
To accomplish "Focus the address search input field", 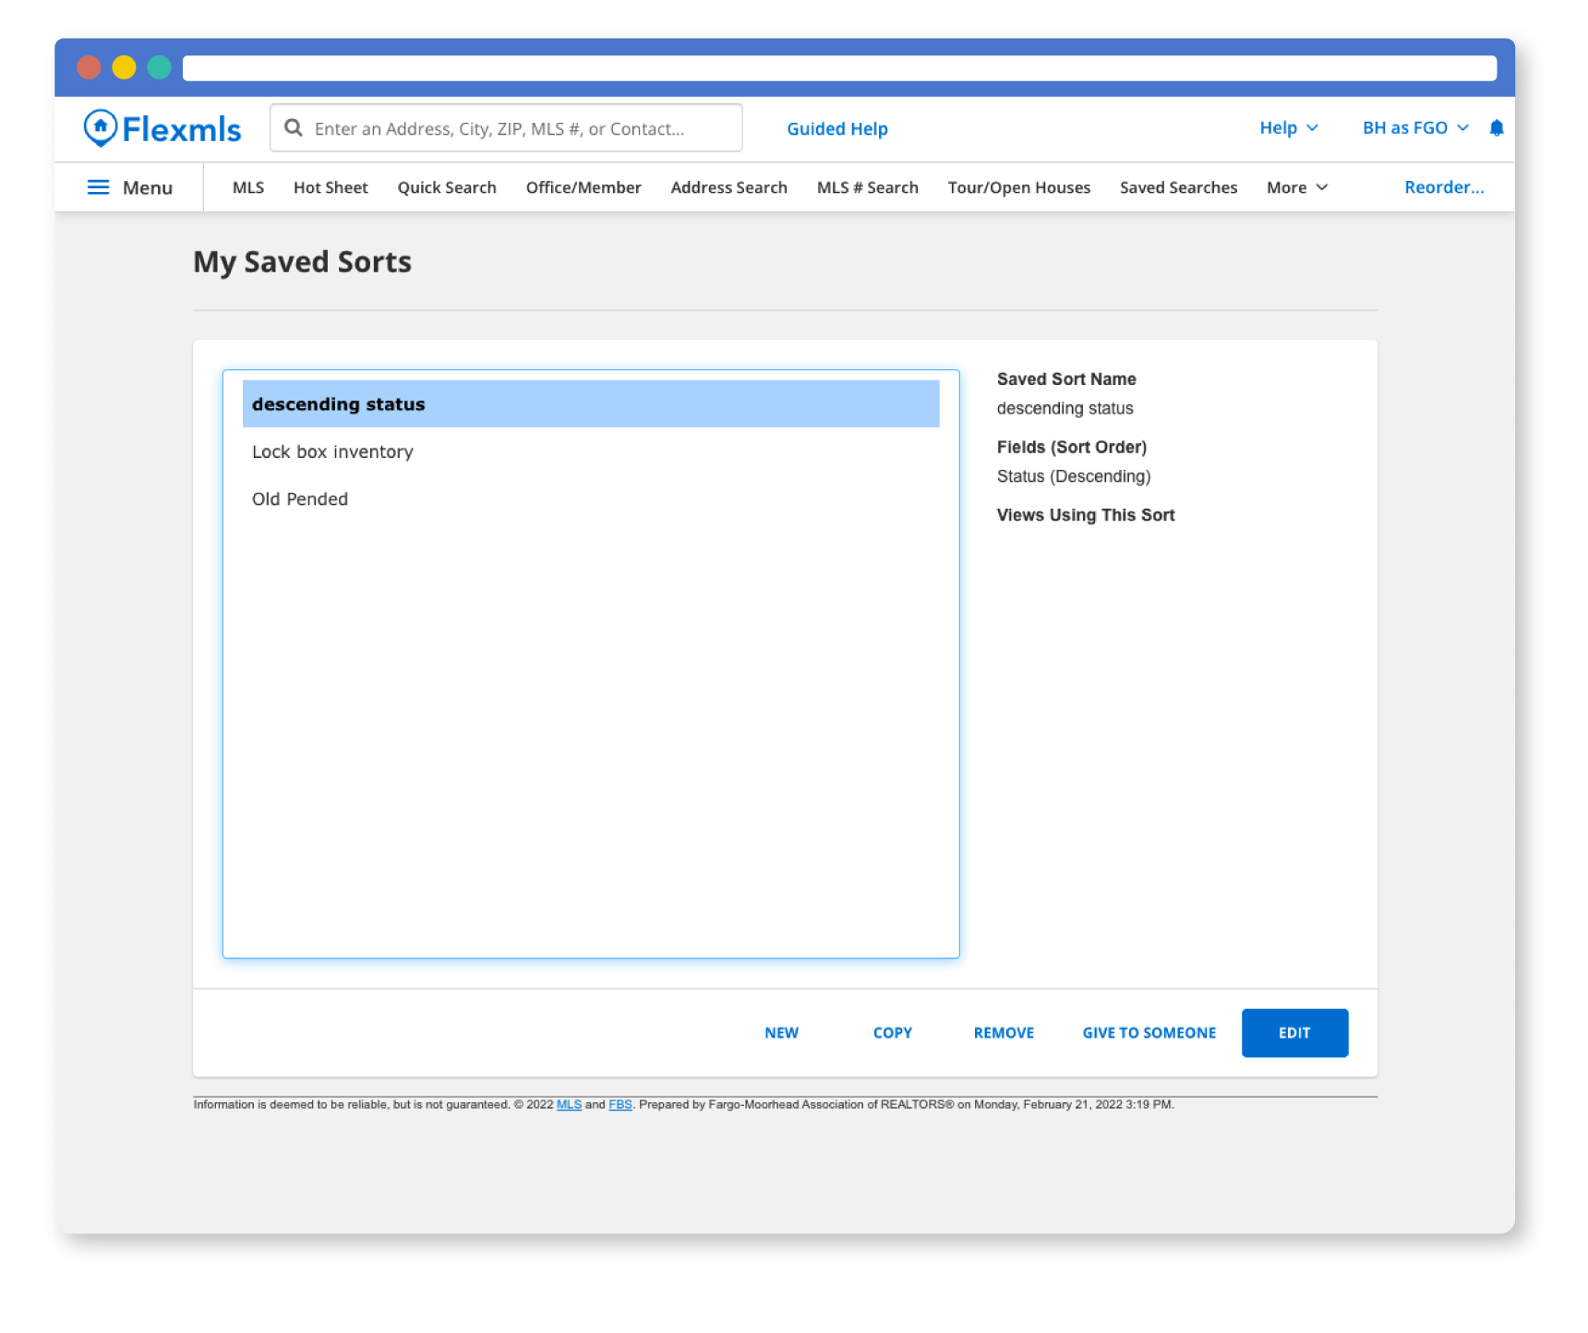I will click(x=517, y=128).
